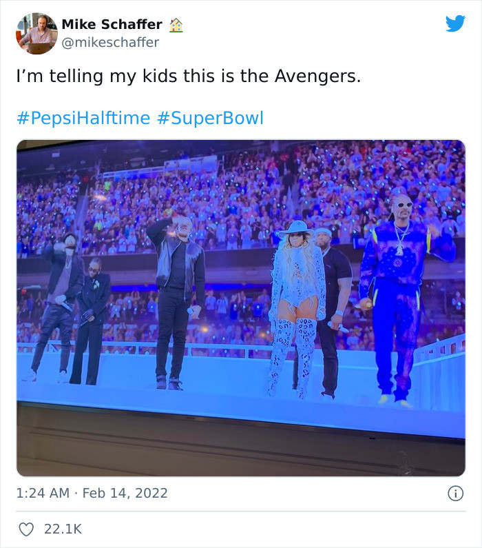Open the #SuperBowl hashtag

tap(210, 118)
